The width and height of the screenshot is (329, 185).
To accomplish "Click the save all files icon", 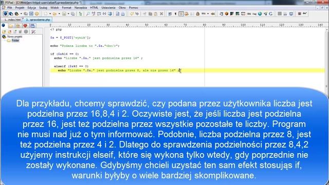I will coord(73,14).
